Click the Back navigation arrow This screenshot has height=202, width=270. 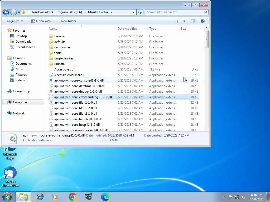tap(6, 12)
